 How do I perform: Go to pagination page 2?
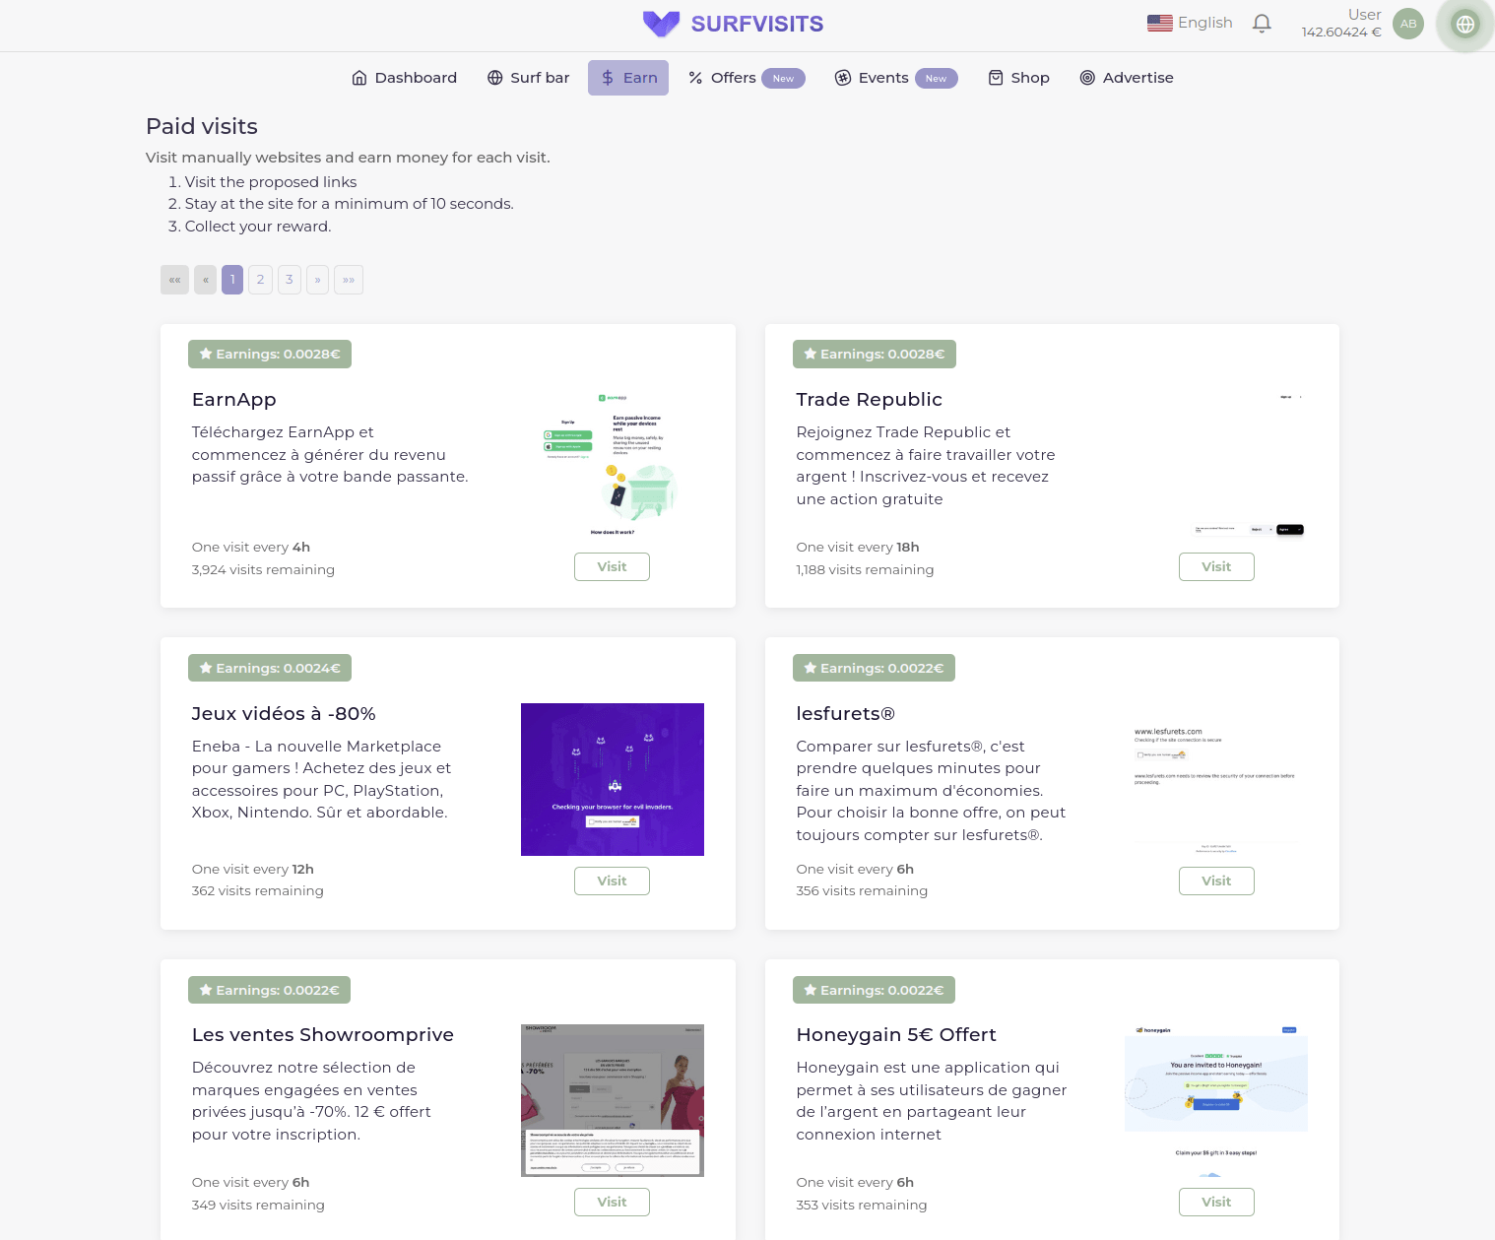[260, 280]
